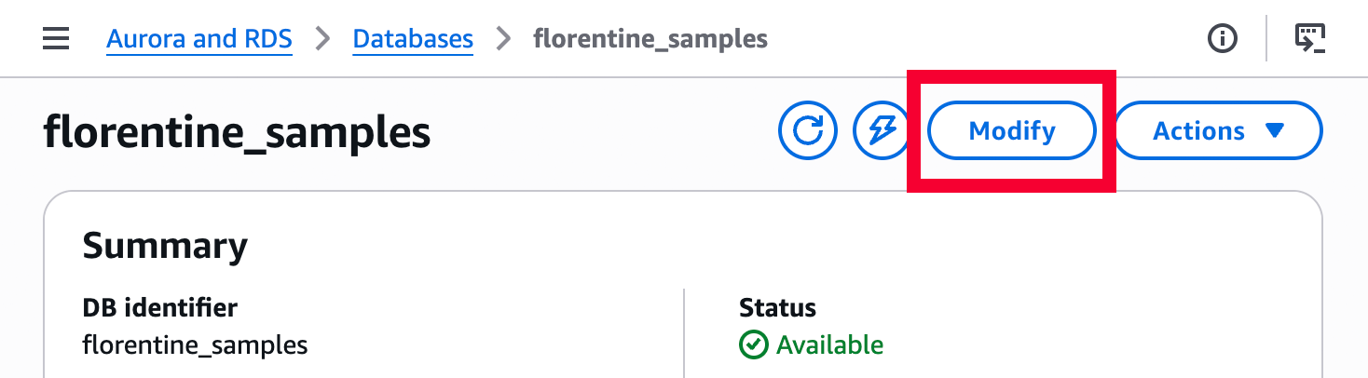Expand the Actions dropdown menu
This screenshot has height=378, width=1368.
[1218, 131]
